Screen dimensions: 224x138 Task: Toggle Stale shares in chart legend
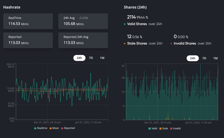164,129
